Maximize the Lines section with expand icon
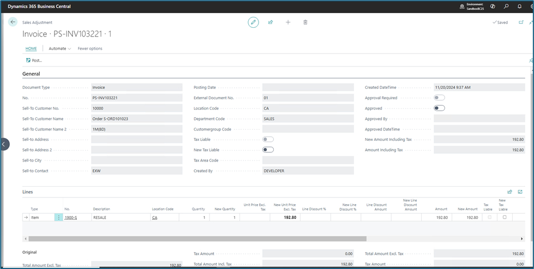 pos(520,192)
